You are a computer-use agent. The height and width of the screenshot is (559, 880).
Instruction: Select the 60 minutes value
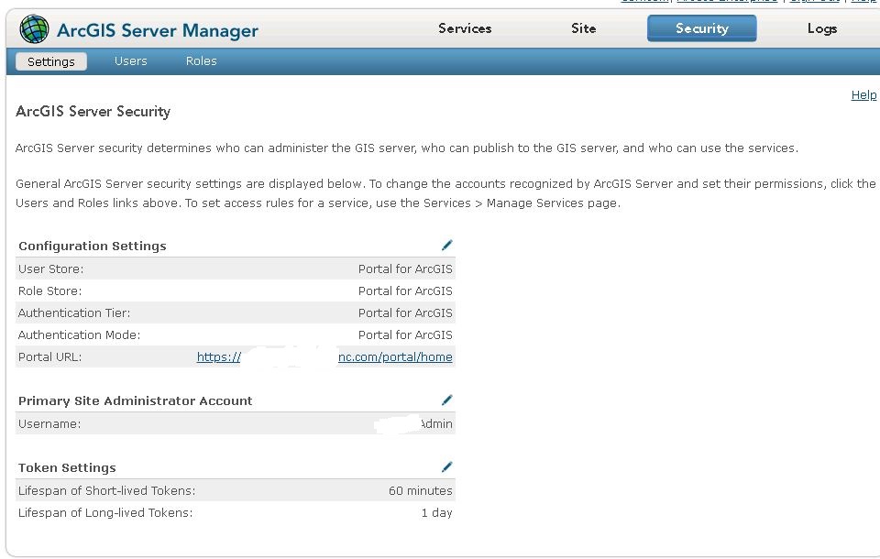coord(421,490)
